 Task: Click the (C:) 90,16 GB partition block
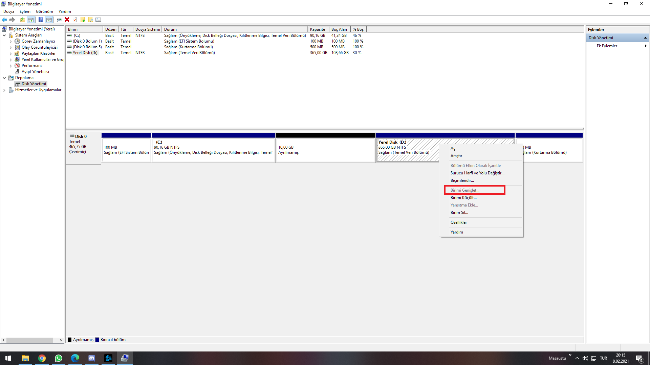(213, 148)
